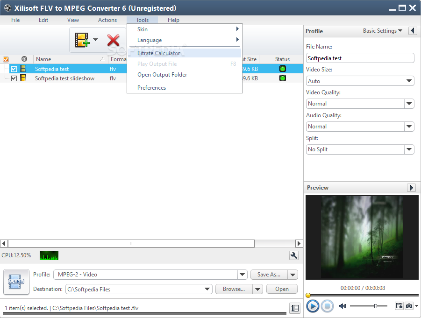The height and width of the screenshot is (318, 421).
Task: Click the Save As... button
Action: 269,275
